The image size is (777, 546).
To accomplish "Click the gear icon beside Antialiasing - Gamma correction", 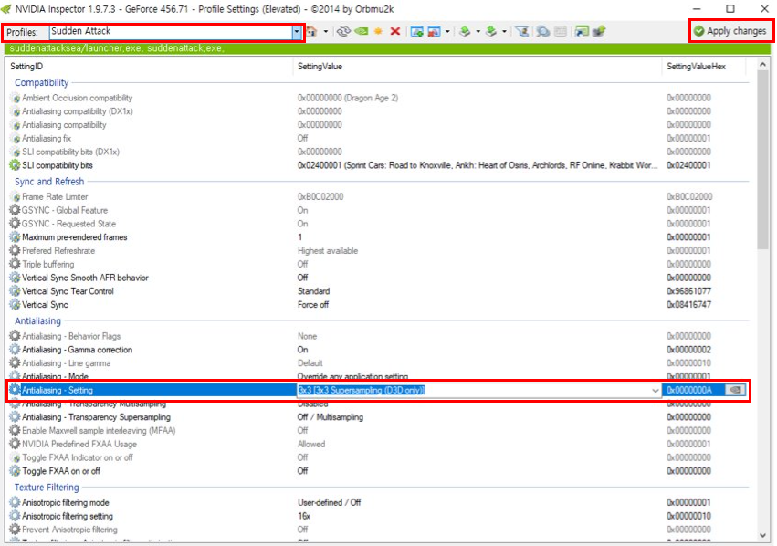I will click(x=16, y=350).
